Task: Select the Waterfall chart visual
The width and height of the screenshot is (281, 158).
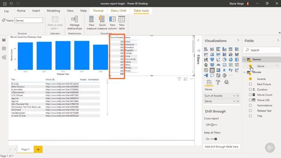Action: pos(206,60)
